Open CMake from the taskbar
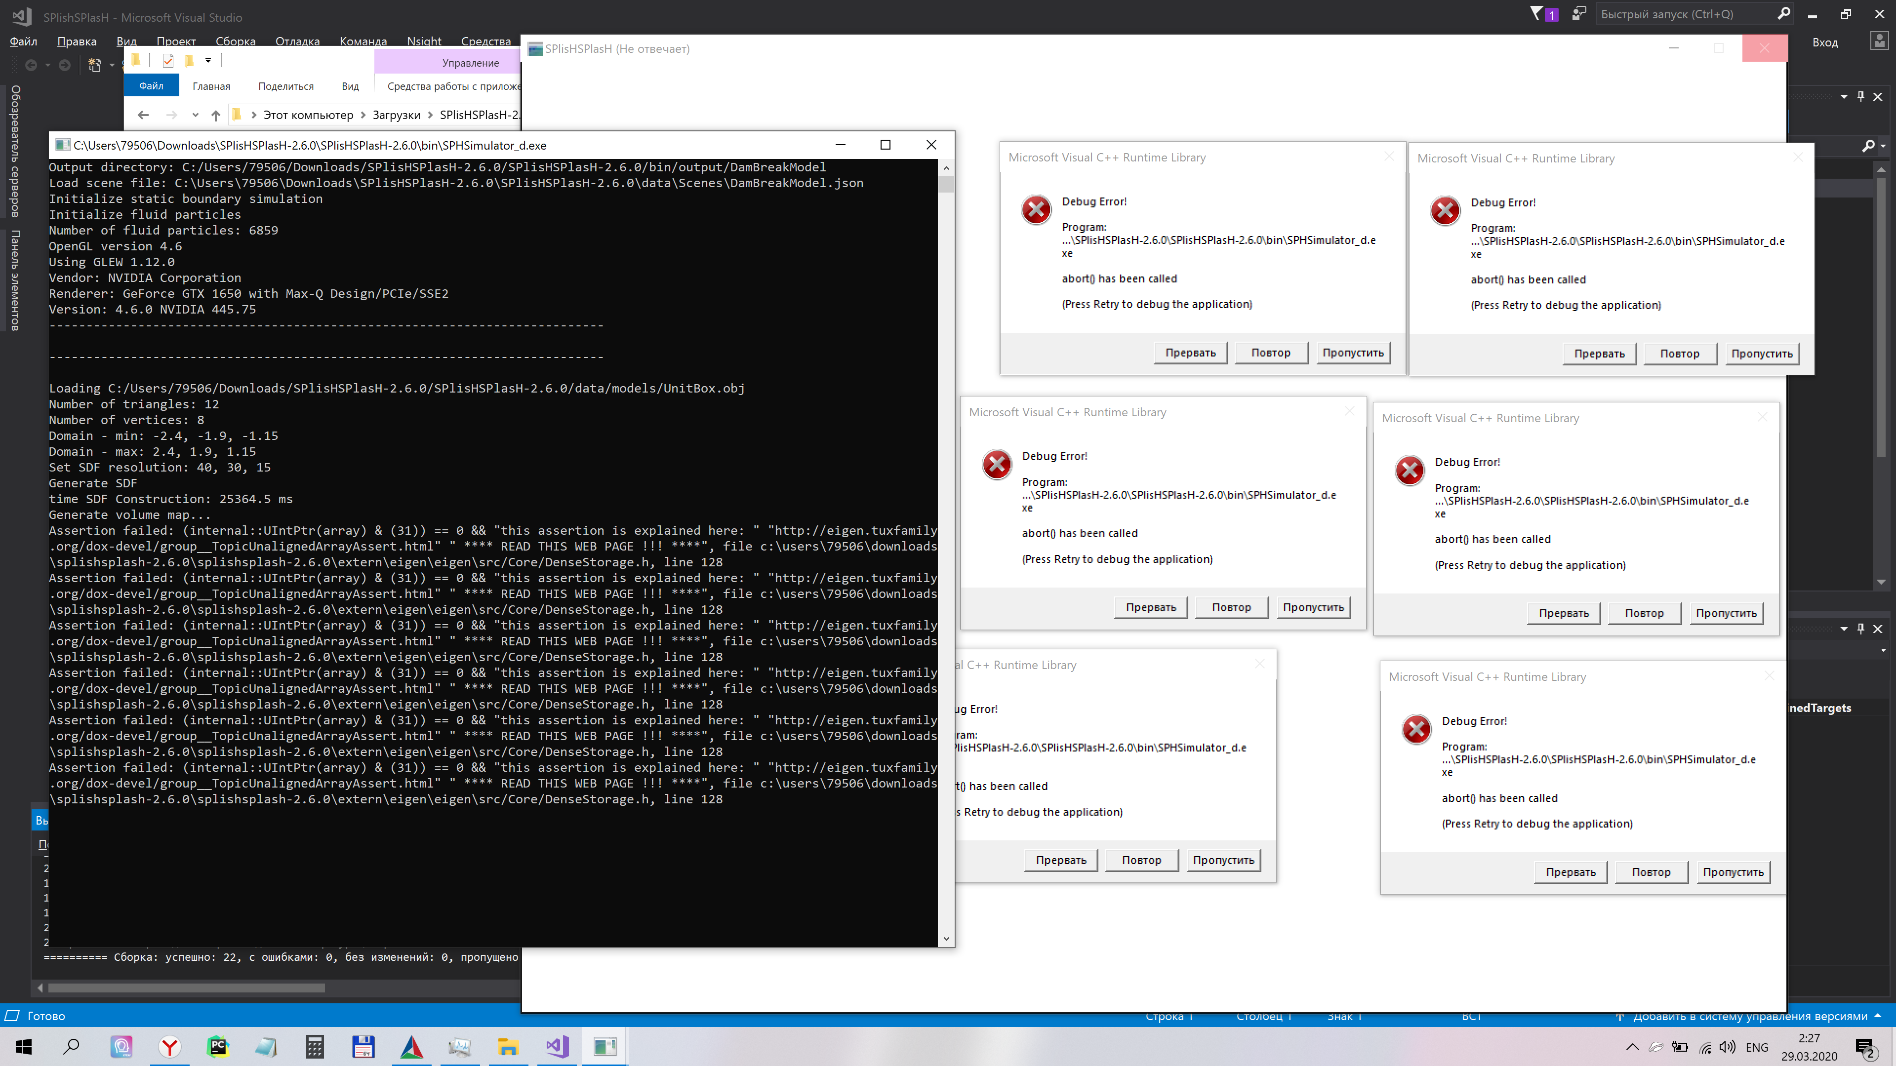This screenshot has height=1066, width=1896. point(411,1046)
